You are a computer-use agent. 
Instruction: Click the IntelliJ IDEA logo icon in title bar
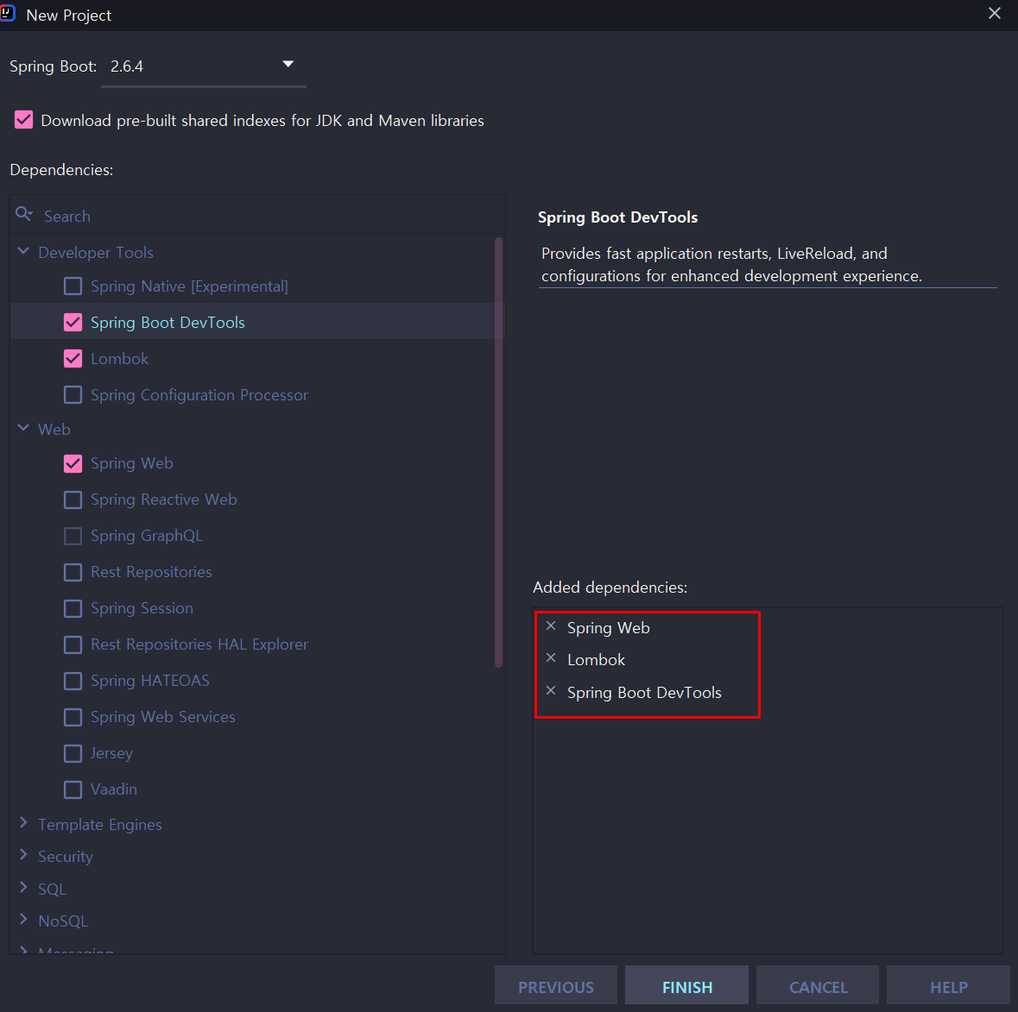click(7, 12)
